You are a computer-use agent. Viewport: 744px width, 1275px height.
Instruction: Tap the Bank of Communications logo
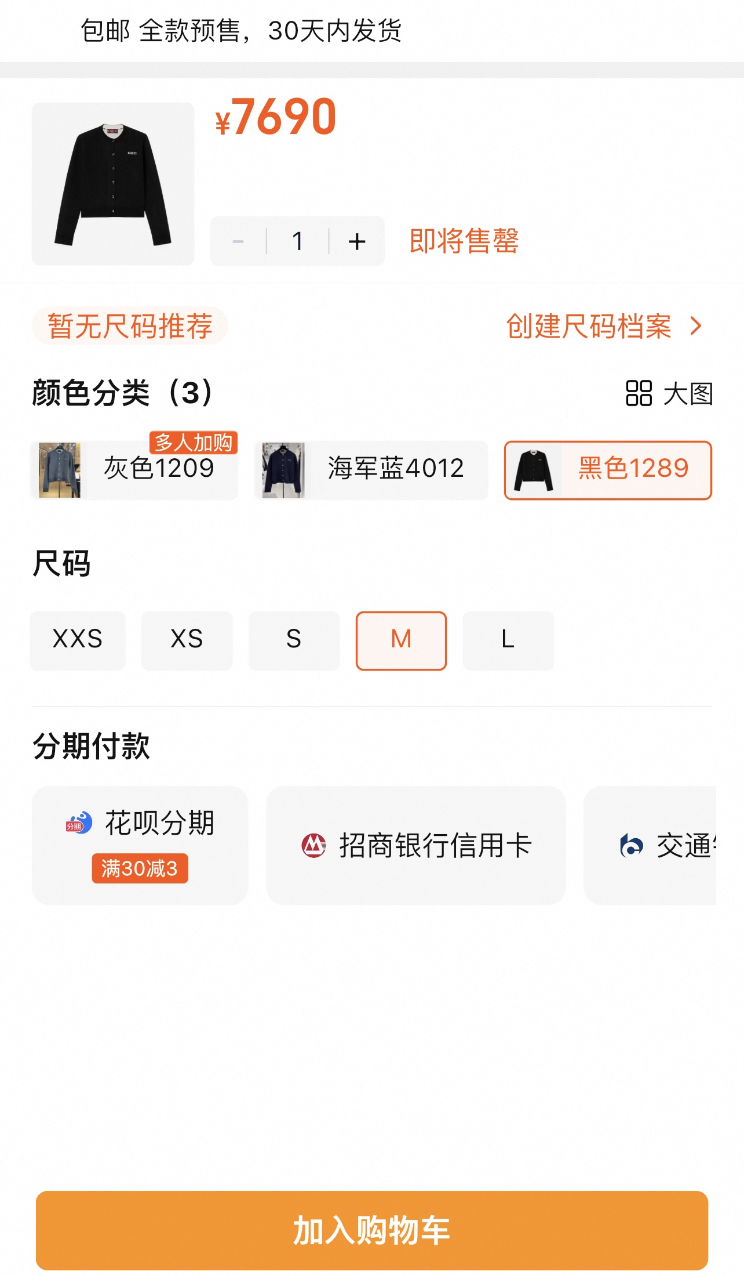631,845
